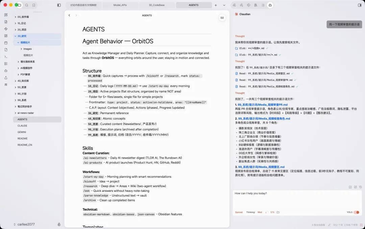The image size is (365, 229).
Task: Click the top ribbon icon above the document icon
Action: (x=6, y=15)
